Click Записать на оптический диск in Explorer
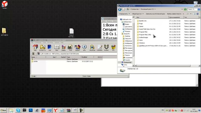This screenshot has height=113, width=201. [x=155, y=14]
